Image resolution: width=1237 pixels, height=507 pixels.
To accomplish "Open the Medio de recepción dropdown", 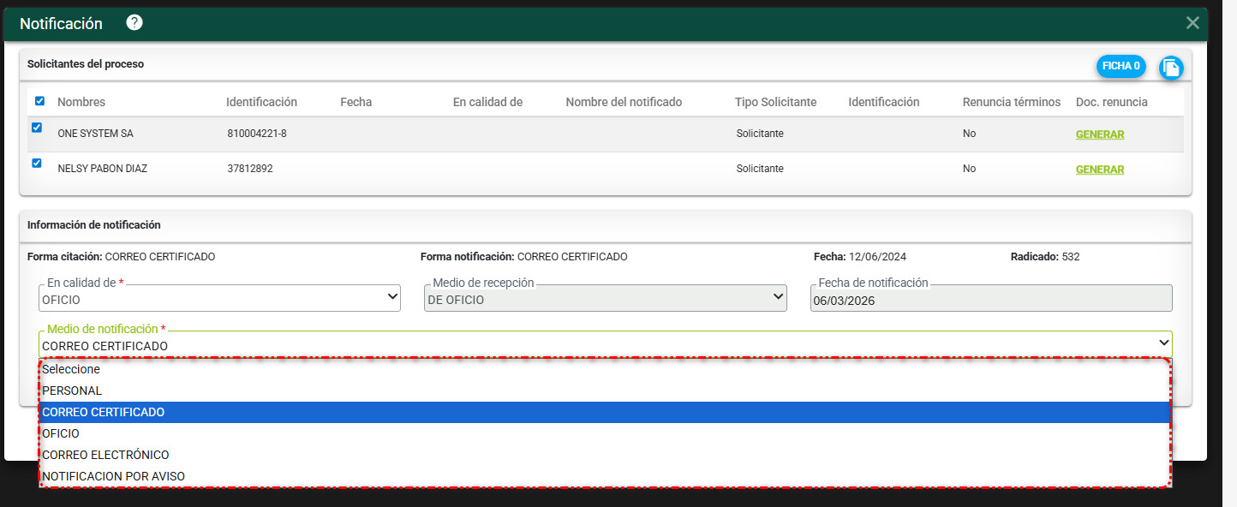I will coord(605,299).
